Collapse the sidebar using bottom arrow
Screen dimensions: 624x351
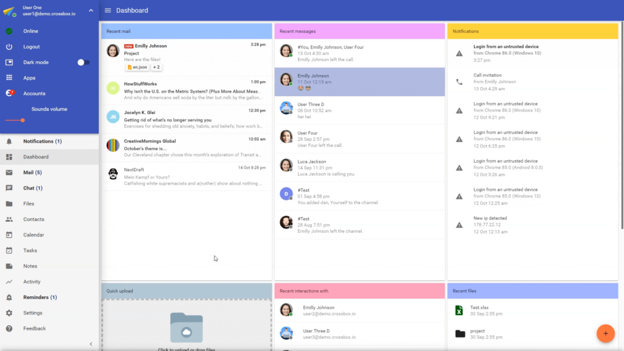pos(91,344)
